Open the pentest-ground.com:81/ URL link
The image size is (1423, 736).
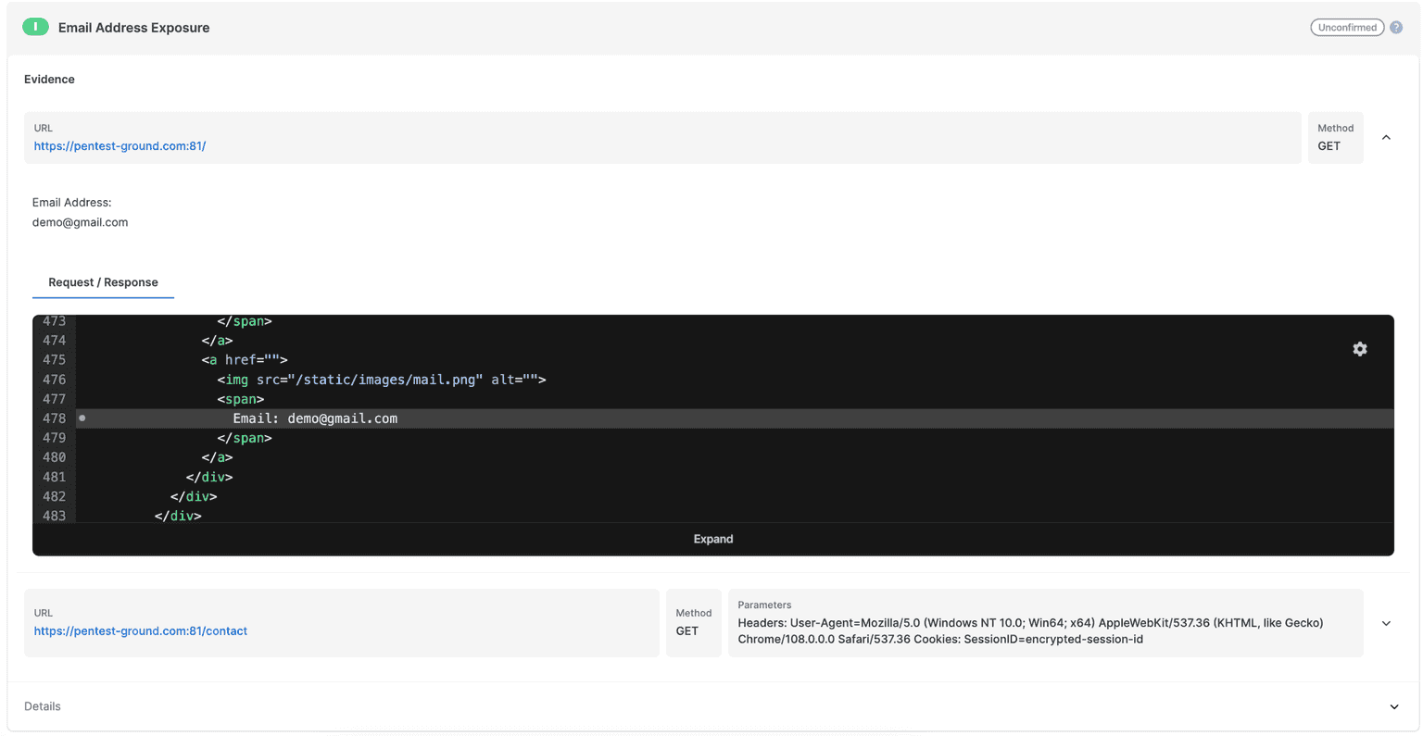point(120,146)
